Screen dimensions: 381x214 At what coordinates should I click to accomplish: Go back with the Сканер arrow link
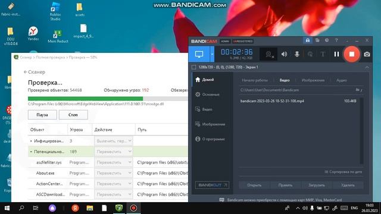(35, 72)
